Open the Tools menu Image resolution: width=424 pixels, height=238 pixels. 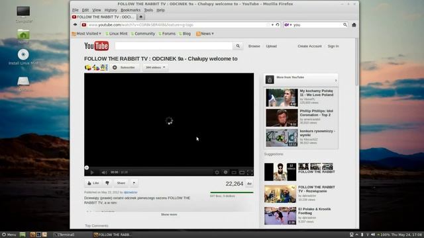[148, 10]
